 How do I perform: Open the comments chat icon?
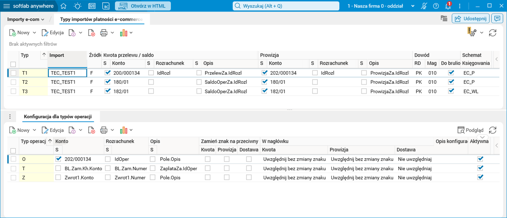[x=498, y=18]
